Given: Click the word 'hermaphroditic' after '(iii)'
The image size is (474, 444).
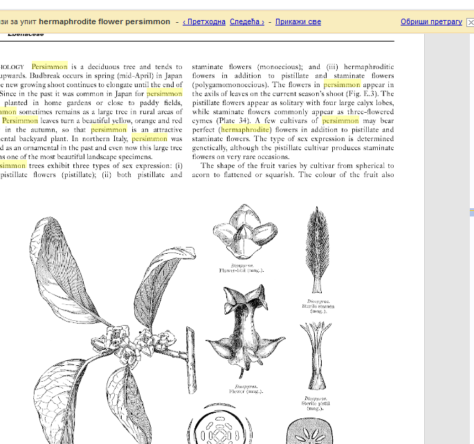Looking at the screenshot, I should 369,66.
